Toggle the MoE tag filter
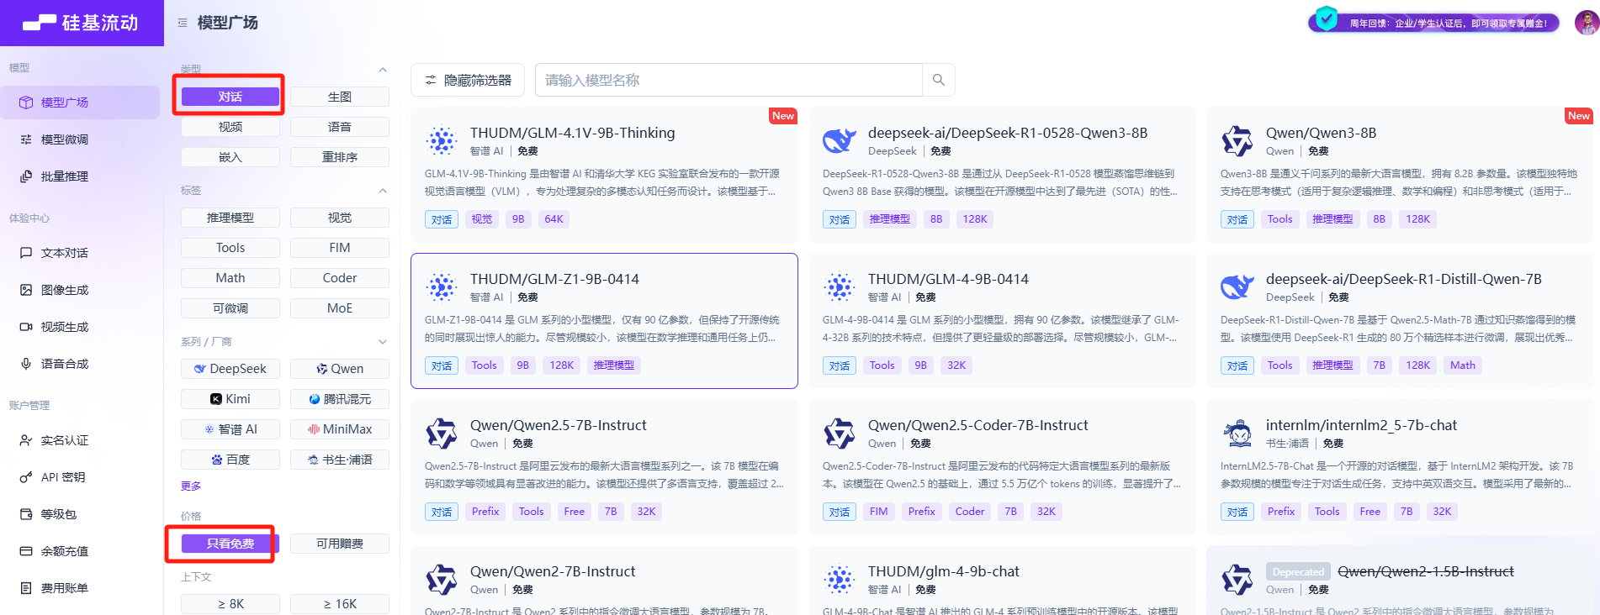 (340, 308)
